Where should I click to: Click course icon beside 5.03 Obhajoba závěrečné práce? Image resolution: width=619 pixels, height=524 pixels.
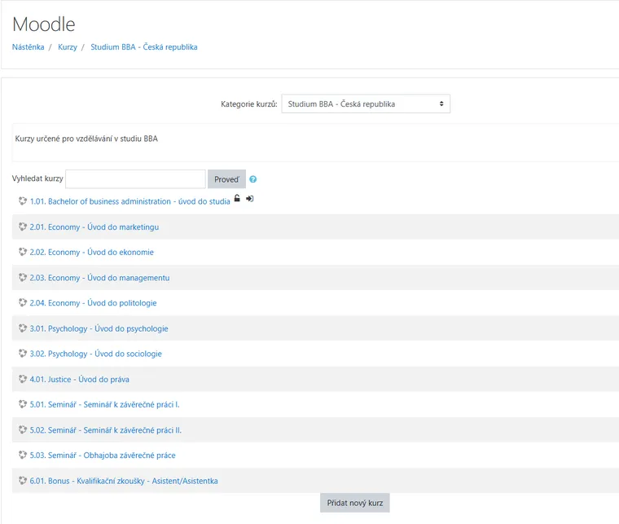click(23, 455)
